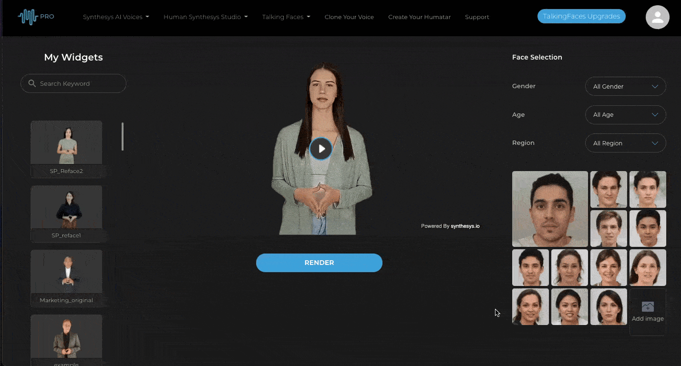
Task: Select the Marketing_original widget thumbnail
Action: (x=66, y=272)
